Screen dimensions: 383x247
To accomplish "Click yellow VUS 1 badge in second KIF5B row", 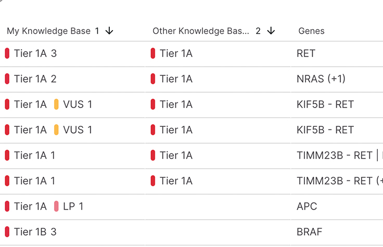I will click(x=73, y=130).
